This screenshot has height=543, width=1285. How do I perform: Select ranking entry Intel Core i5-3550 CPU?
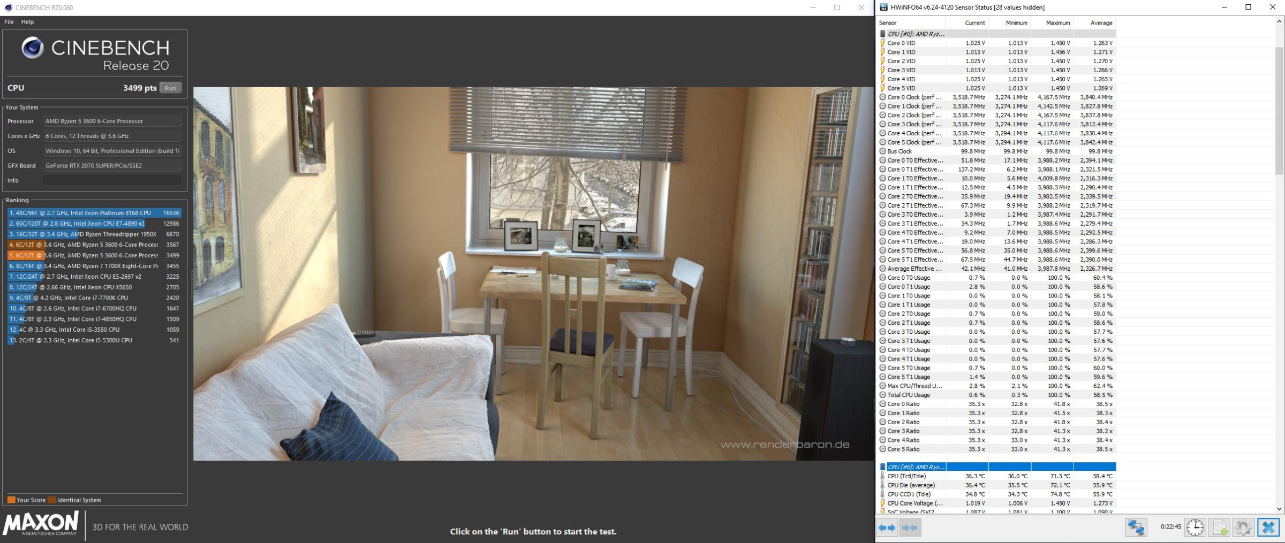[94, 330]
